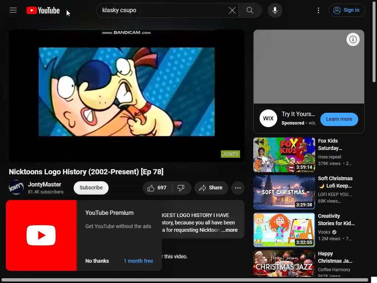Click the video title Nicktoons Logo History
377x283 pixels.
point(86,172)
